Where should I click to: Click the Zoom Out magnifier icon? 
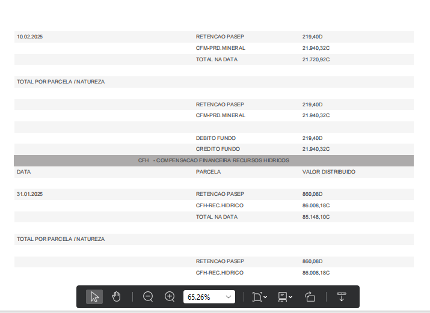[x=148, y=297]
